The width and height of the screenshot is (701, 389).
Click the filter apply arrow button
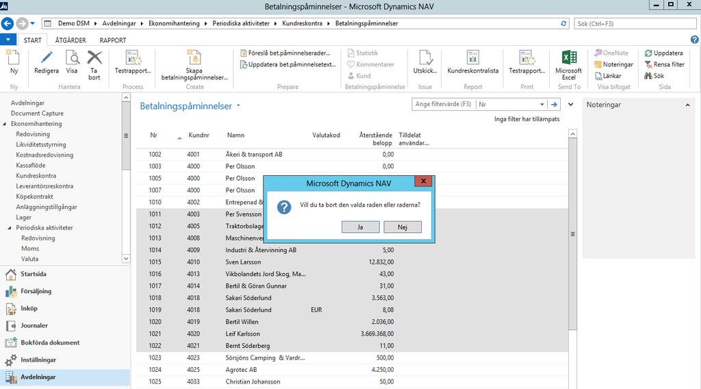(554, 104)
